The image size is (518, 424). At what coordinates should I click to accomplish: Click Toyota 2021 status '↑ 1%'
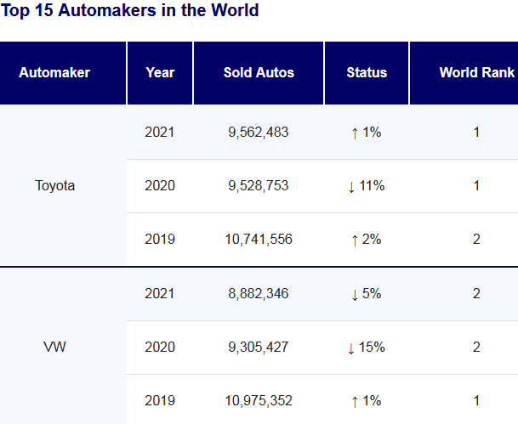coord(367,133)
